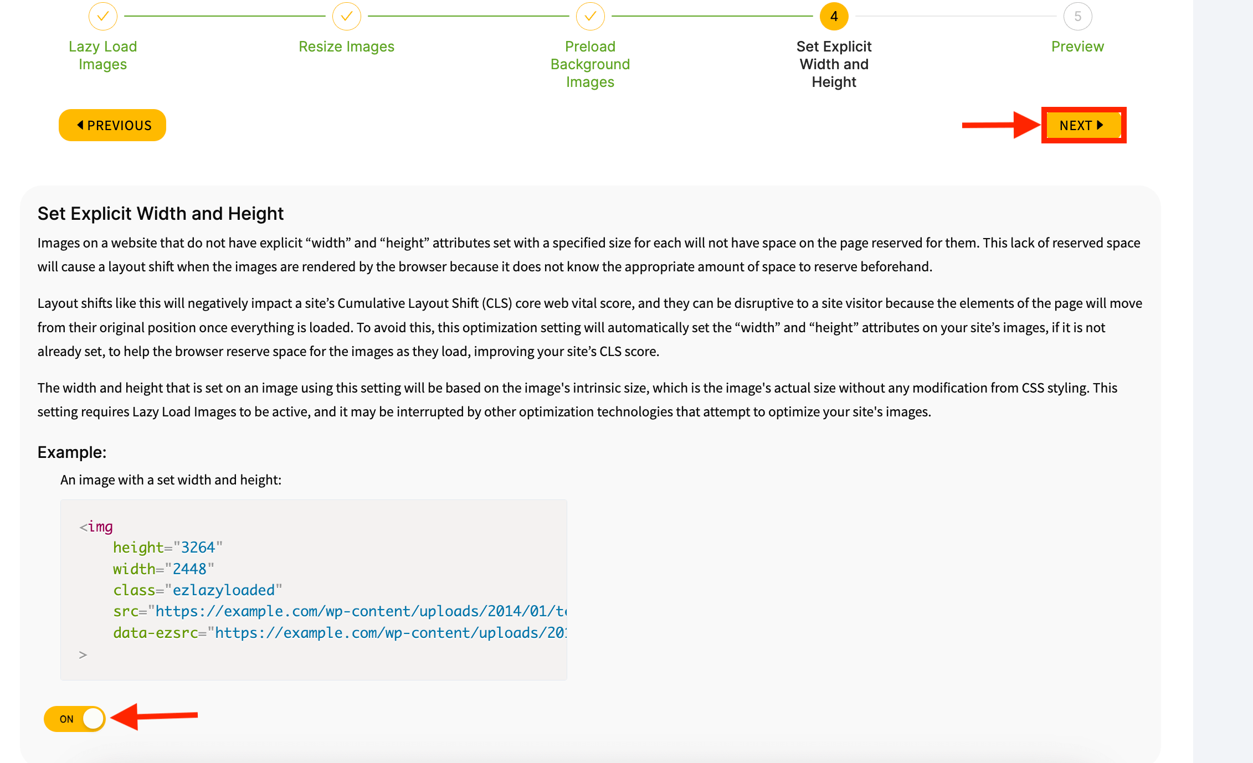Click the Preload Background Images checkmark circle
The height and width of the screenshot is (763, 1253).
pos(590,17)
